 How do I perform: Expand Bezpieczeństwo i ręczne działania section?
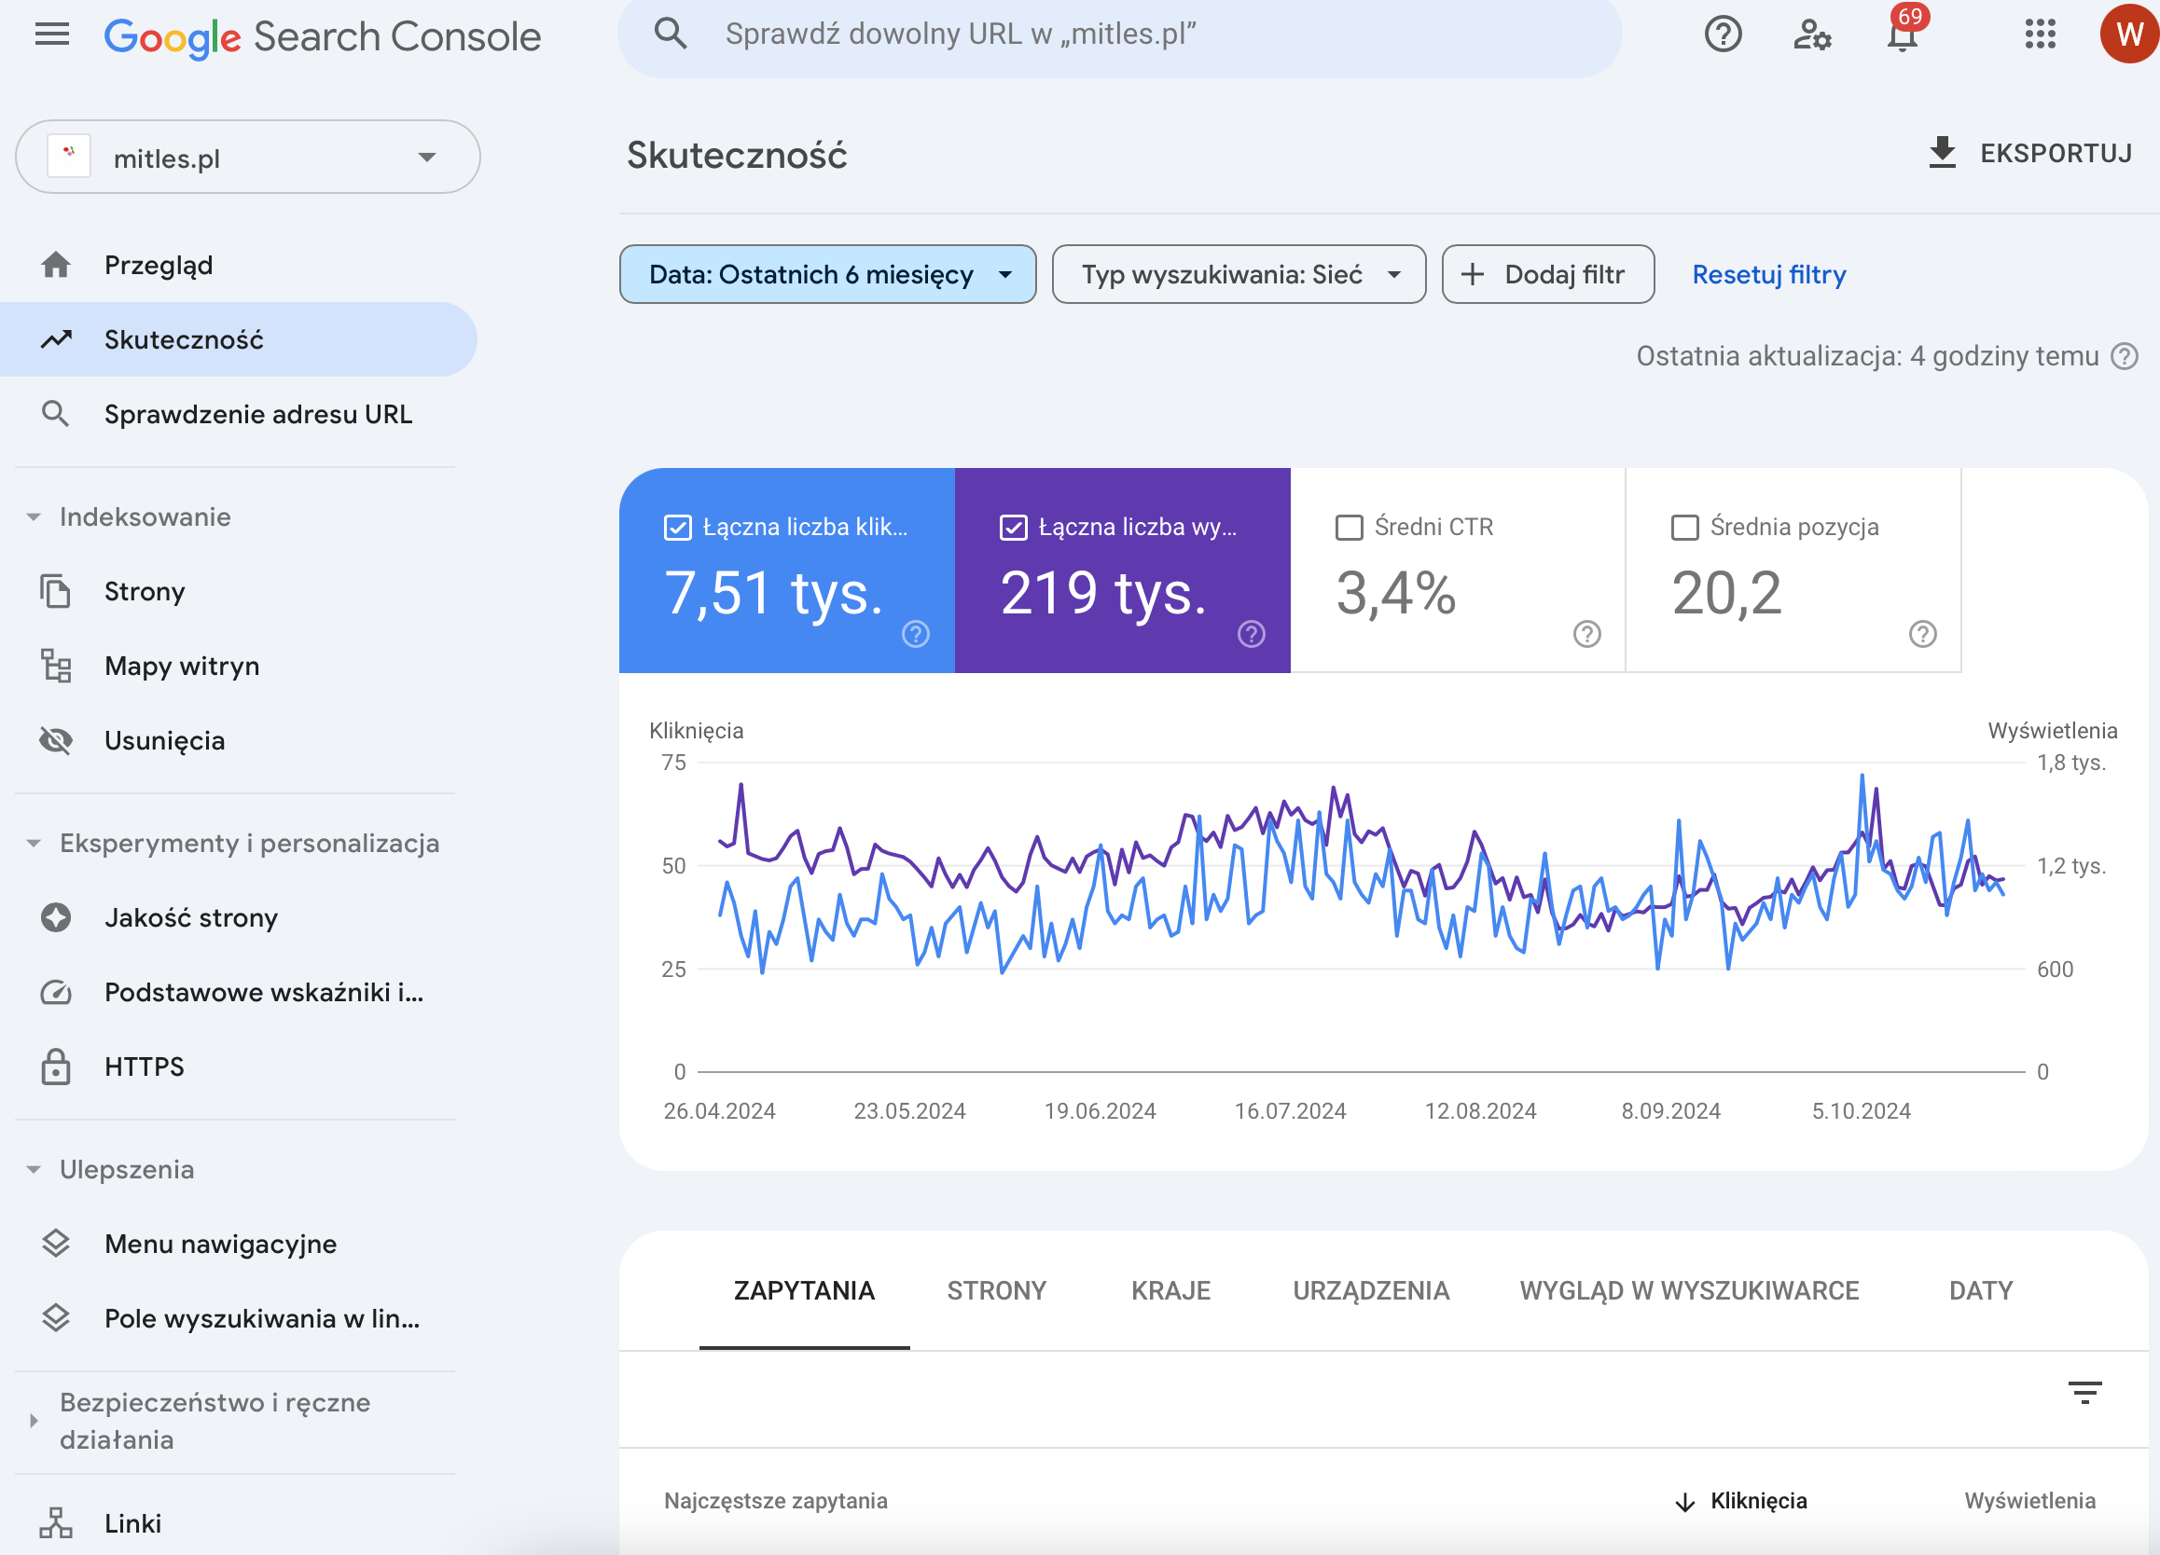coord(34,1421)
